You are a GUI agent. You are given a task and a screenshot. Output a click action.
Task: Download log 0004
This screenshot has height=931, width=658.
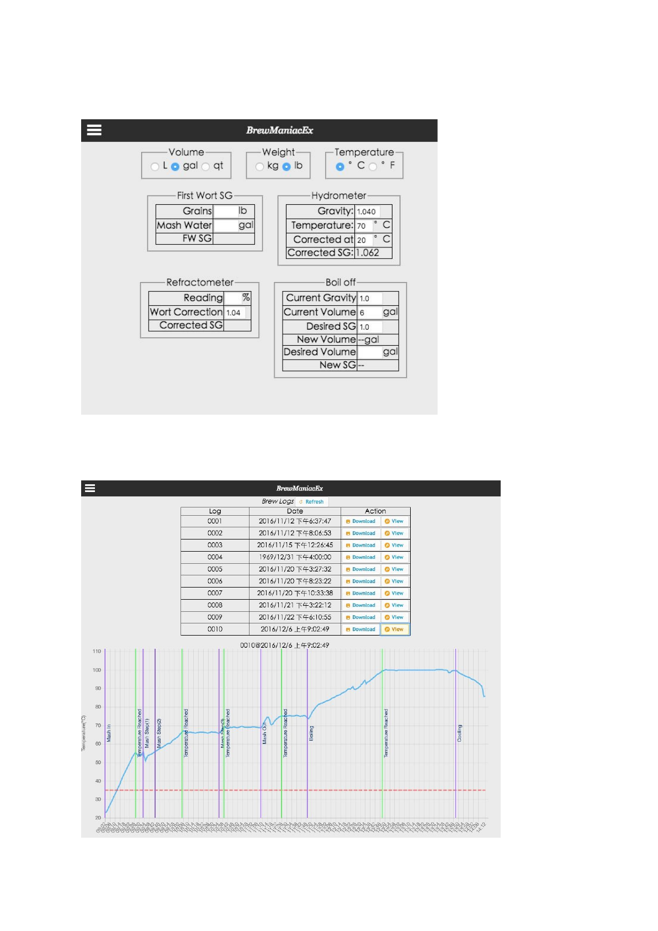click(x=360, y=558)
